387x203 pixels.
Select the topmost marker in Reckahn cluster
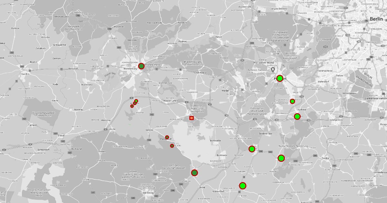136,101
